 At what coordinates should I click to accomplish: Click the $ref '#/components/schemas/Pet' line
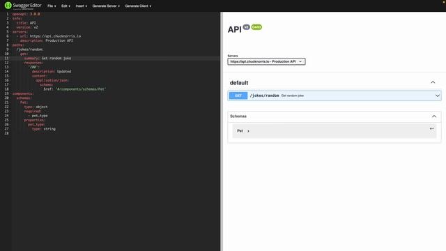75,89
